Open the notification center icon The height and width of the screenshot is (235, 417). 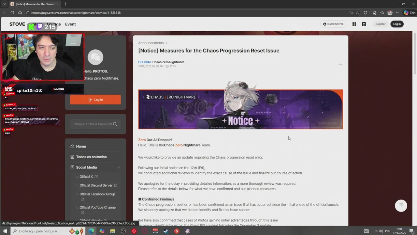411,231
